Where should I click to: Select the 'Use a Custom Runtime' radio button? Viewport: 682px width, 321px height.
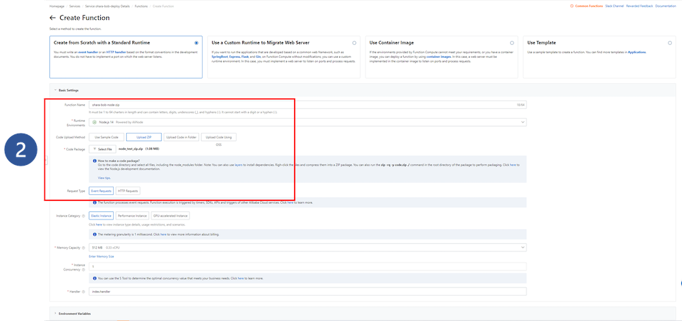pos(354,42)
